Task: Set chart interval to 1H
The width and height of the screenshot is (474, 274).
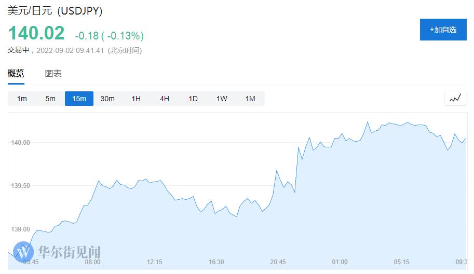Action: [136, 99]
